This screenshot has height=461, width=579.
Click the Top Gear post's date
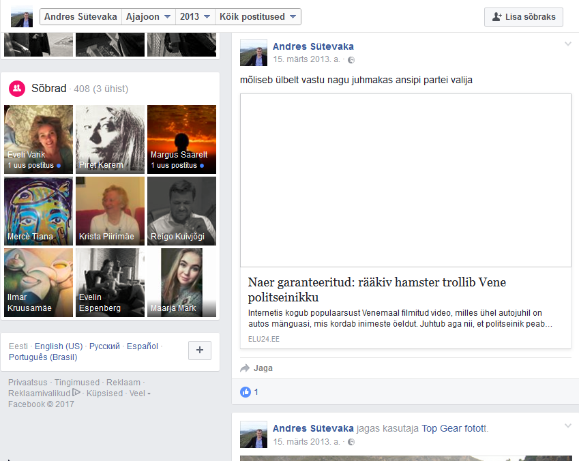pos(306,441)
